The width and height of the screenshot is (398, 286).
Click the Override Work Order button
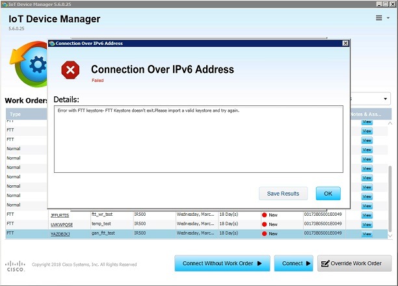pyautogui.click(x=354, y=263)
